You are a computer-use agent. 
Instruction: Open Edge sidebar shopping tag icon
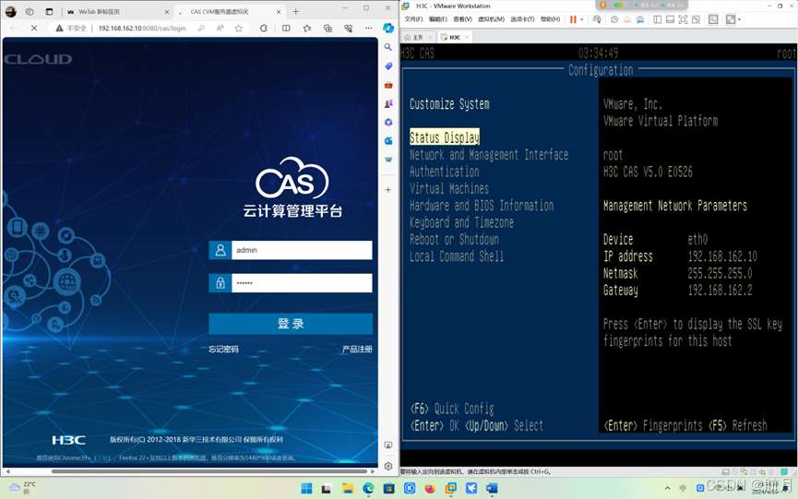(388, 66)
